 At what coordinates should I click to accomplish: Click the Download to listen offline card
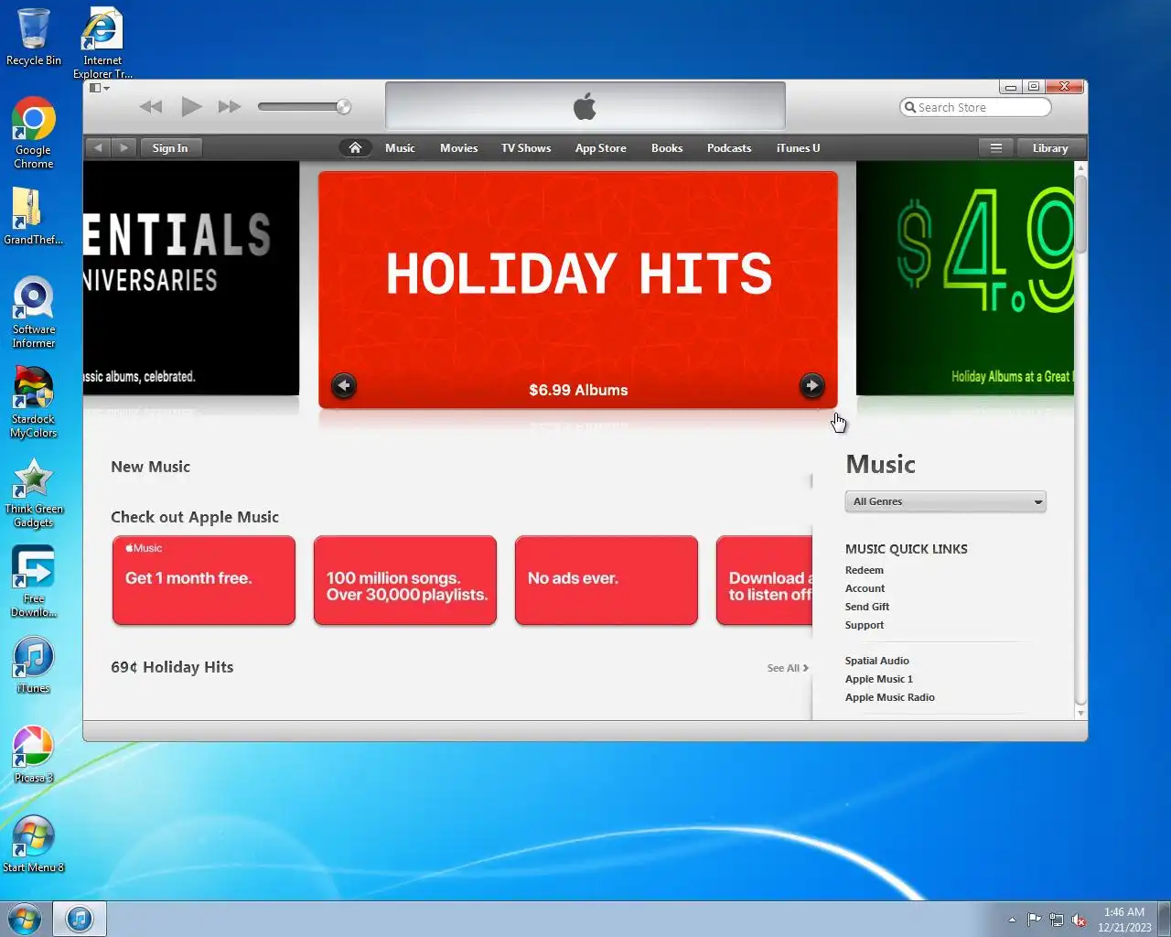pyautogui.click(x=765, y=580)
